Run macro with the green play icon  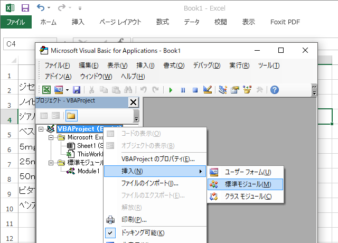171,90
